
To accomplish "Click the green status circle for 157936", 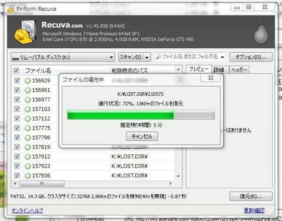I will click(x=28, y=176).
